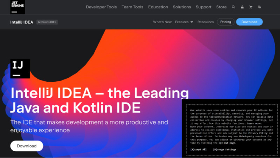The width and height of the screenshot is (280, 158).
Task: Open Terms of Use link
Action: tap(204, 136)
